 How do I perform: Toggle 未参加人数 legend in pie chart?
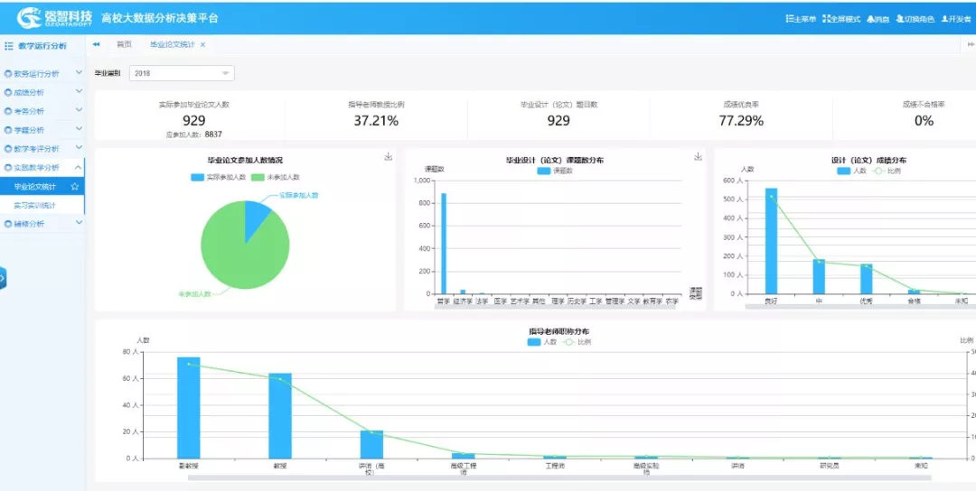point(276,178)
